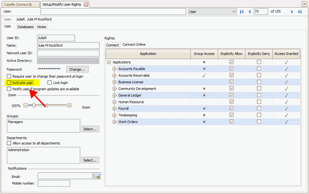
Task: Click the zoom slider handle
Action: point(34,105)
